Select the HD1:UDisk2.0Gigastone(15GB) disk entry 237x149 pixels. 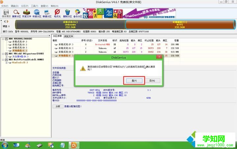click(x=26, y=54)
